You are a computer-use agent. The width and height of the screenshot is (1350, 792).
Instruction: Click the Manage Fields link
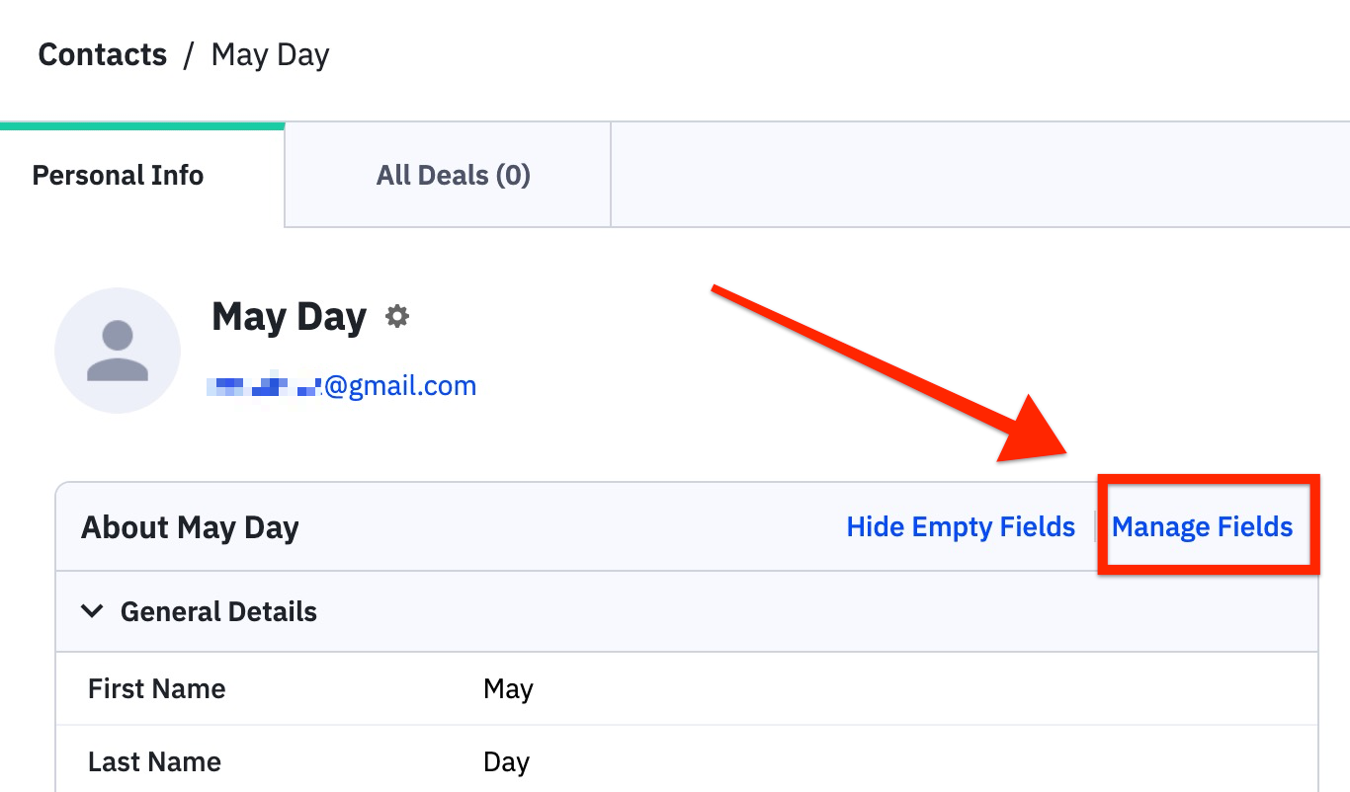pyautogui.click(x=1202, y=526)
